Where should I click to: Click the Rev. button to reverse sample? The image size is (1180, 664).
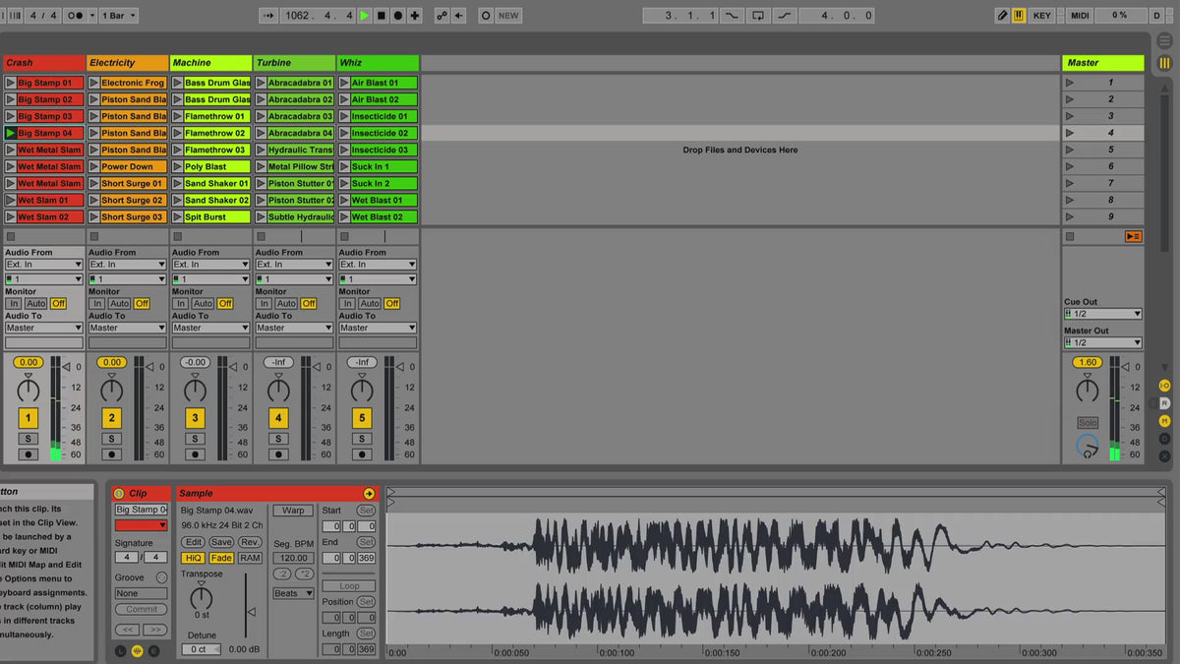[x=251, y=542]
